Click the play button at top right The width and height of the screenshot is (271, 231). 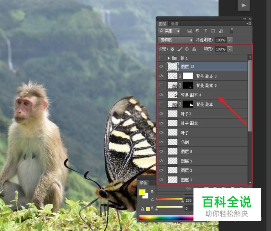(244, 5)
